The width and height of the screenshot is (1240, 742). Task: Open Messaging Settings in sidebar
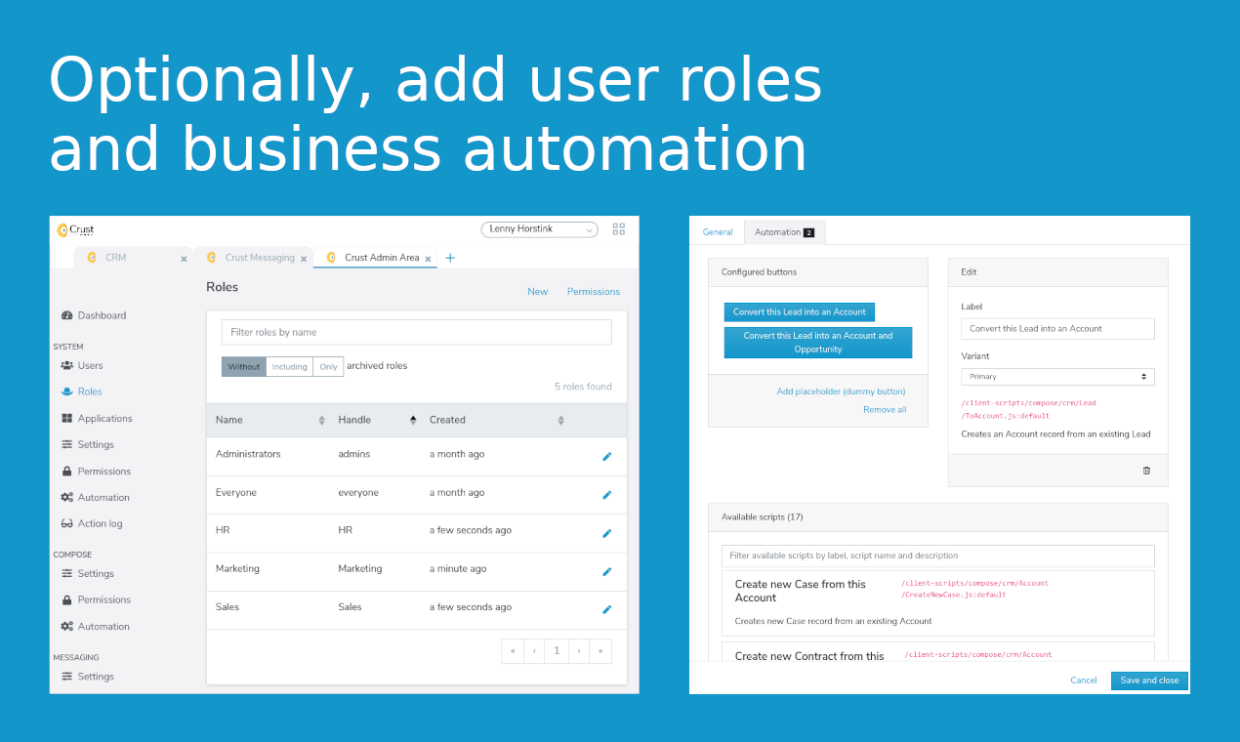(87, 677)
